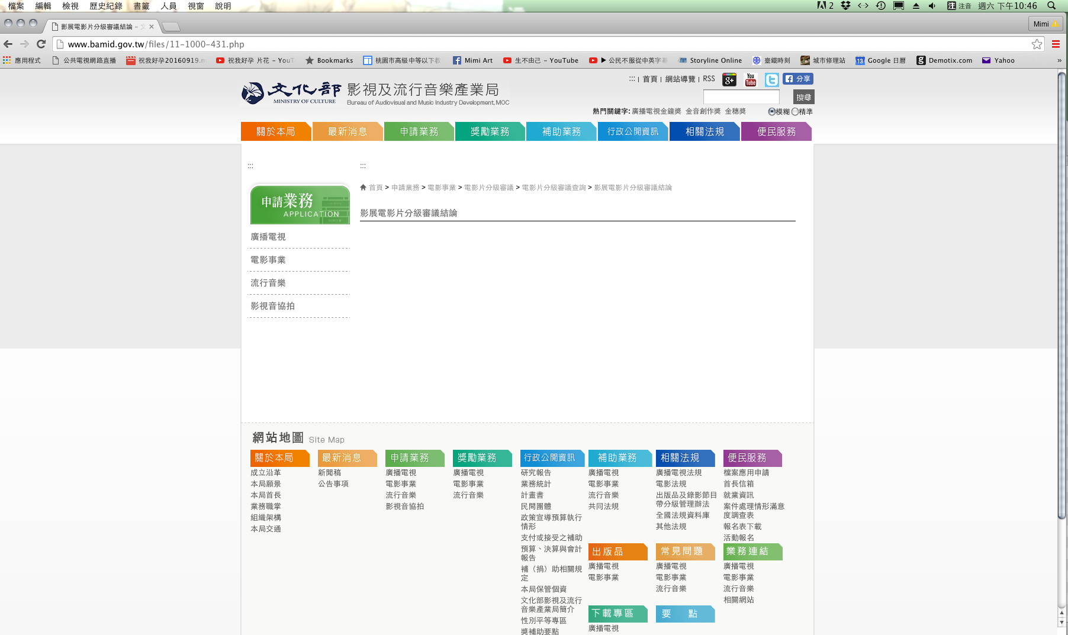Reload the page with the refresh icon

(x=41, y=44)
